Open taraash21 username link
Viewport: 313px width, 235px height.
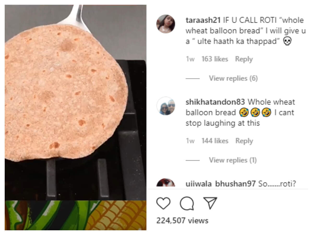click(203, 20)
